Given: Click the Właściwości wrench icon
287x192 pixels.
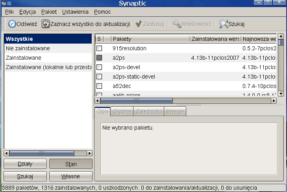Looking at the screenshot, I should pos(177,24).
